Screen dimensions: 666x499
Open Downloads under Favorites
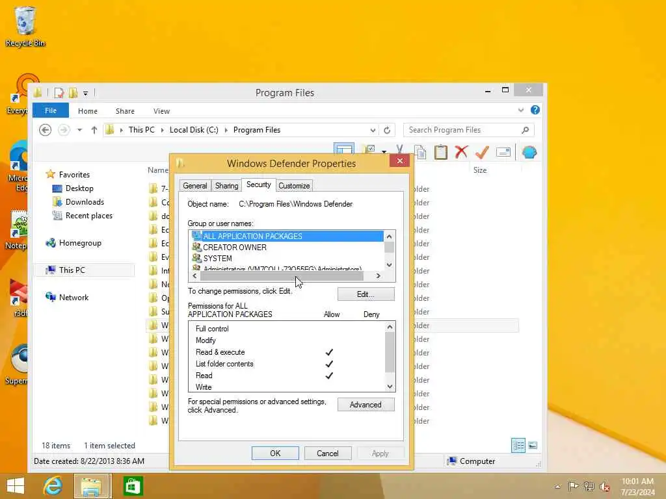[x=85, y=202]
